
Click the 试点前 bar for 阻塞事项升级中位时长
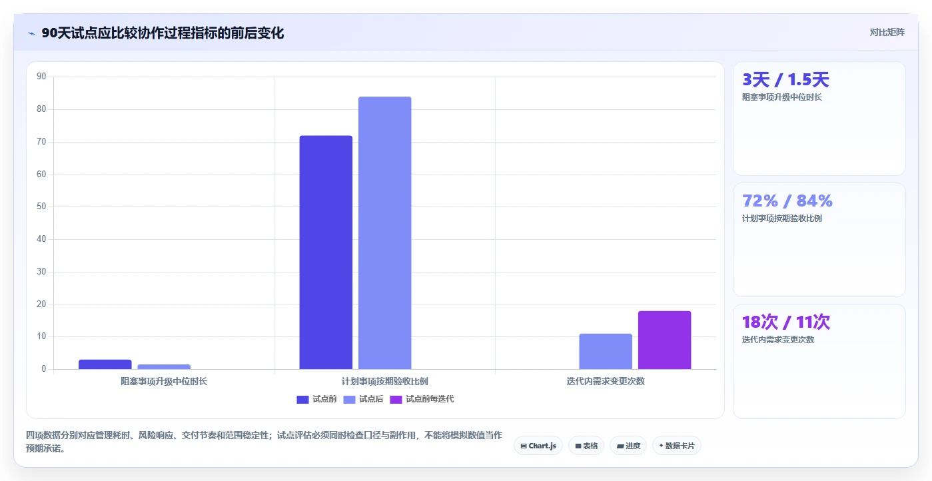[105, 364]
